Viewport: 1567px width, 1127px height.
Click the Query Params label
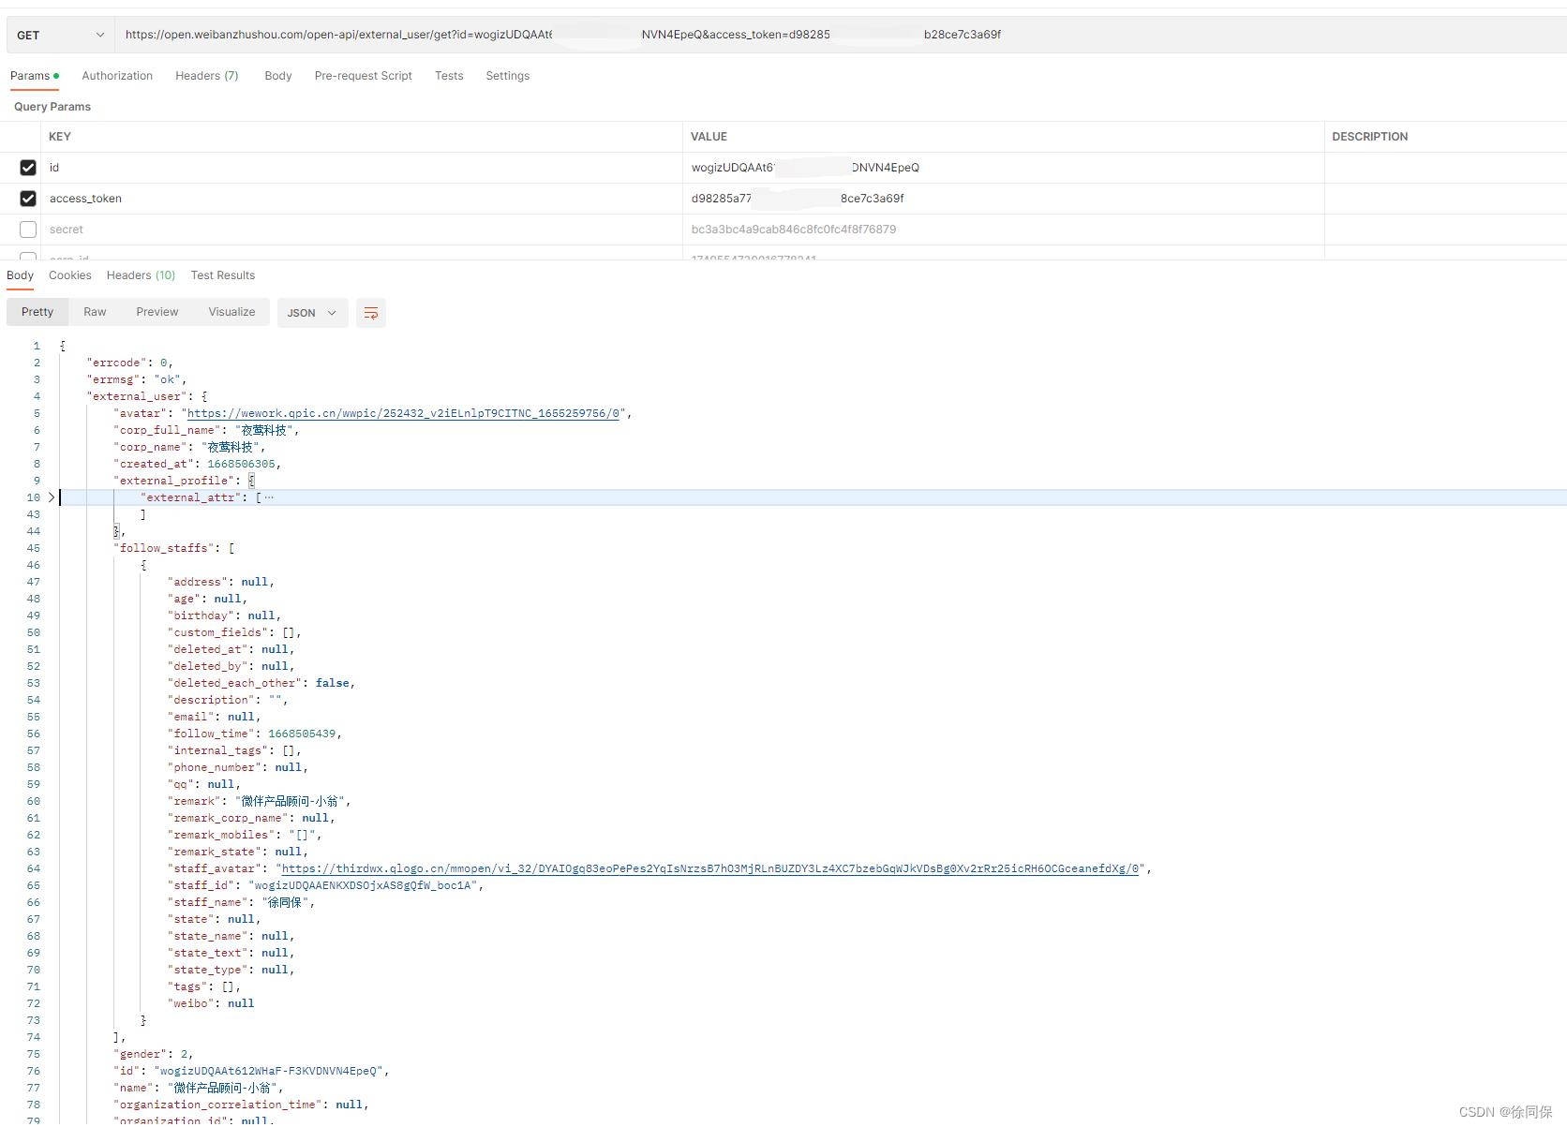[x=52, y=107]
